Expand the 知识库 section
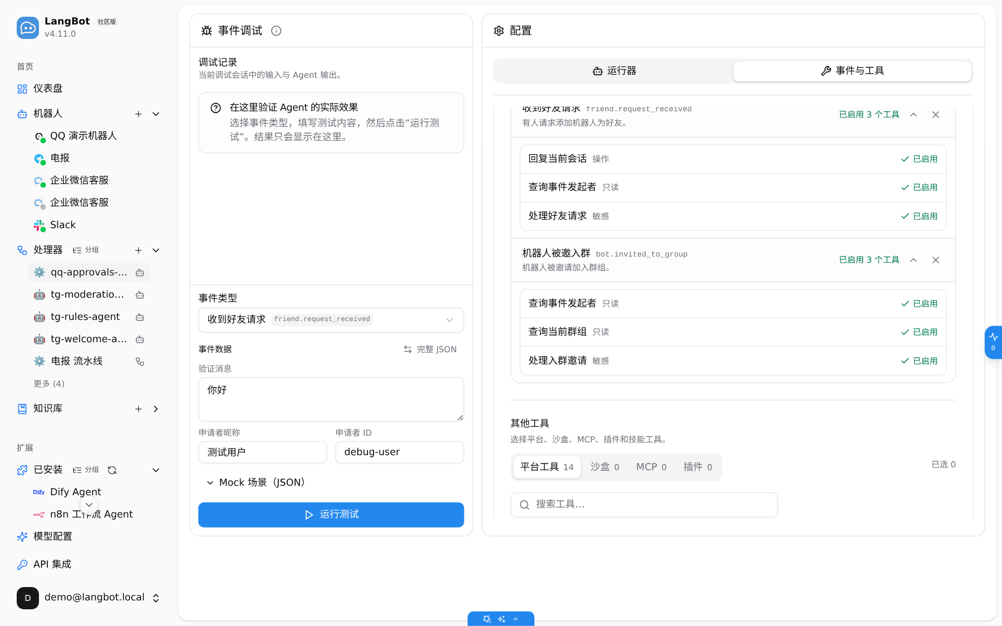1002x626 pixels. pos(156,409)
